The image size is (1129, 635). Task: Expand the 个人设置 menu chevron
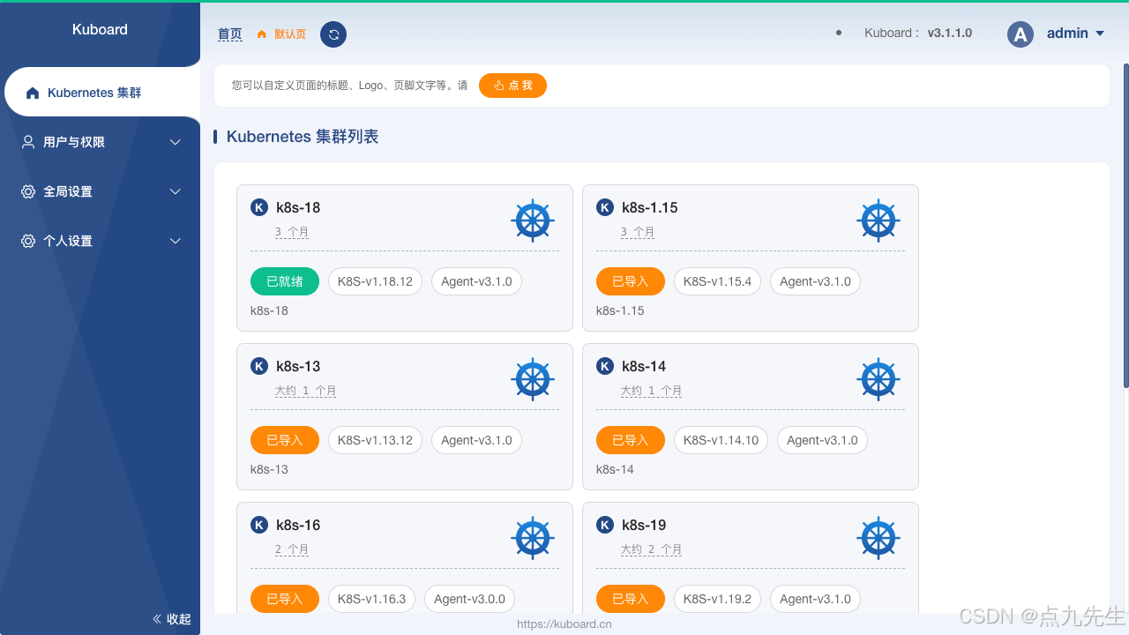pos(175,241)
